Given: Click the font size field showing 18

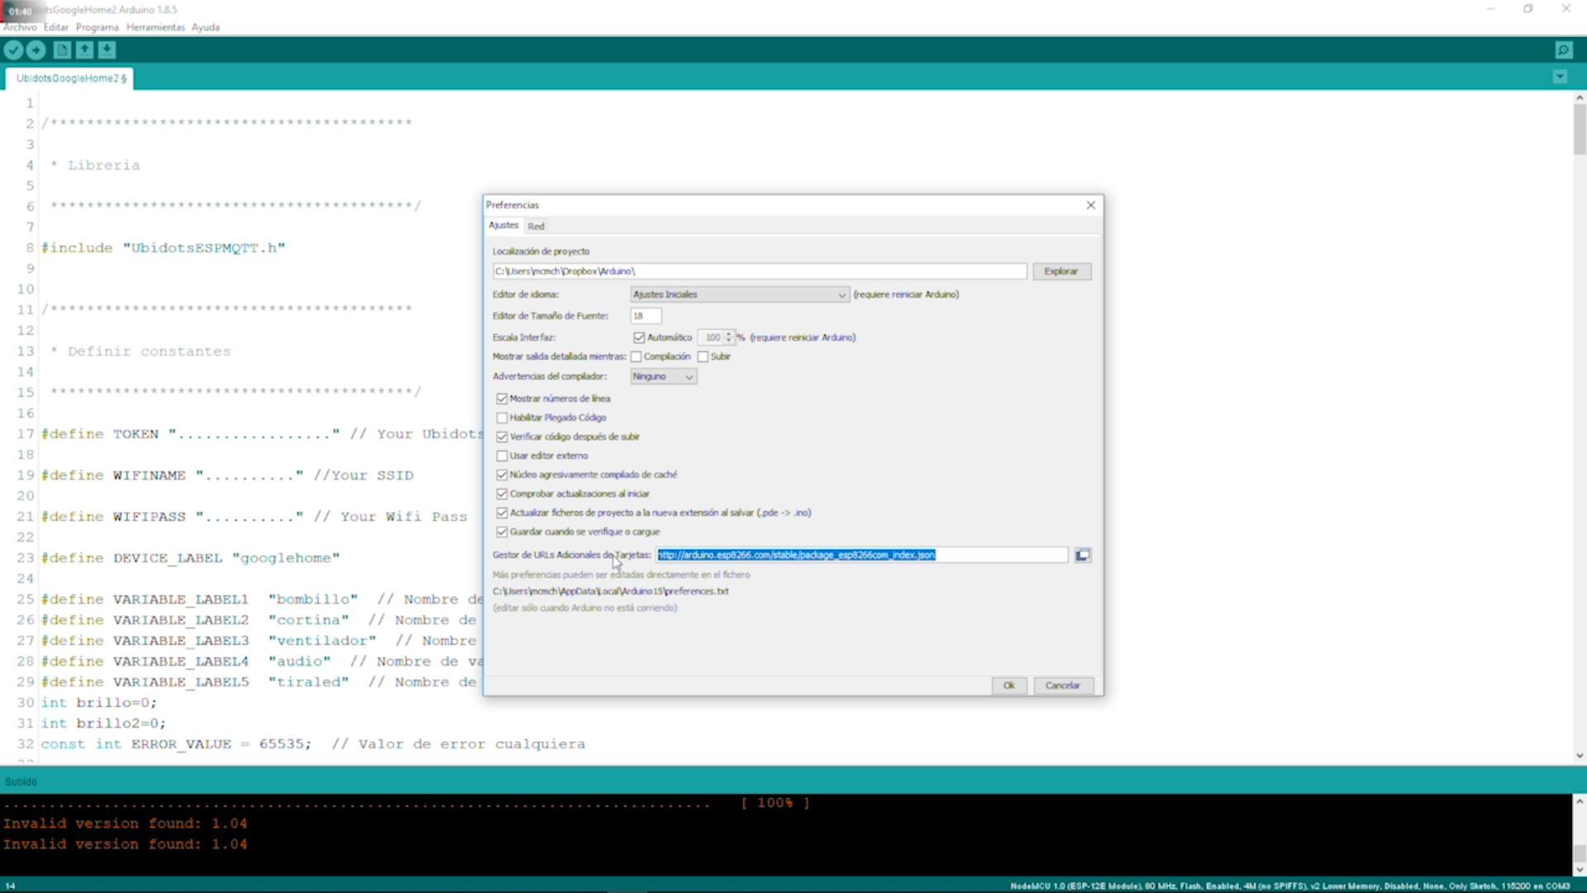Looking at the screenshot, I should pos(646,316).
